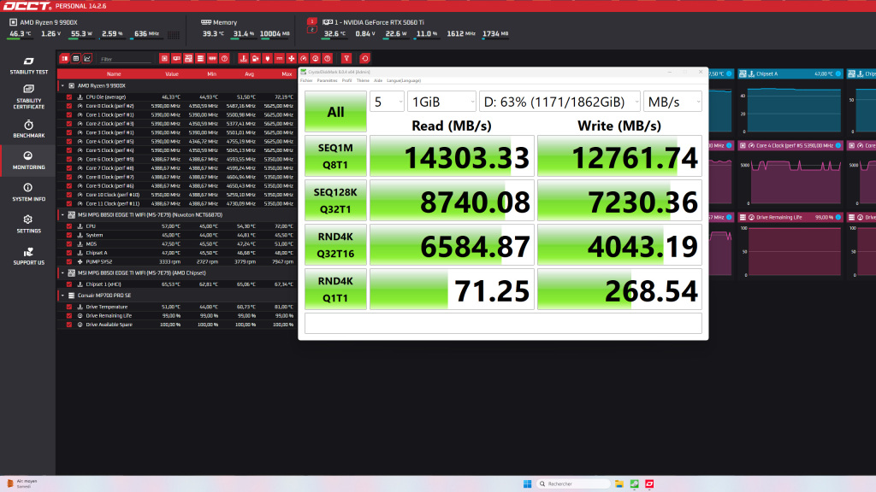This screenshot has width=876, height=492.
Task: Open Profil menu in CrystalDiskMark
Action: point(347,81)
